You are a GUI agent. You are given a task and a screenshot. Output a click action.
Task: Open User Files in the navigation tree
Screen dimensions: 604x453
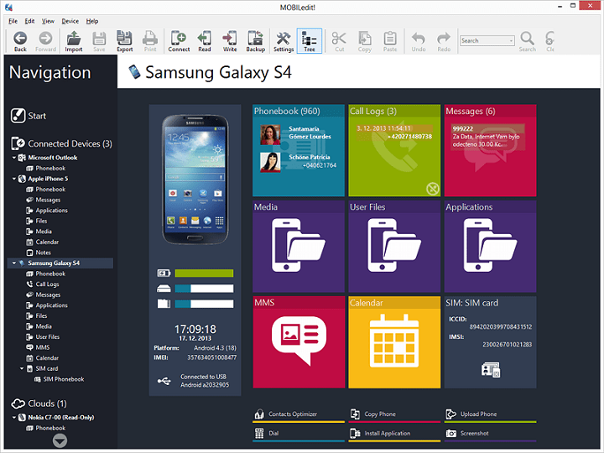[43, 337]
